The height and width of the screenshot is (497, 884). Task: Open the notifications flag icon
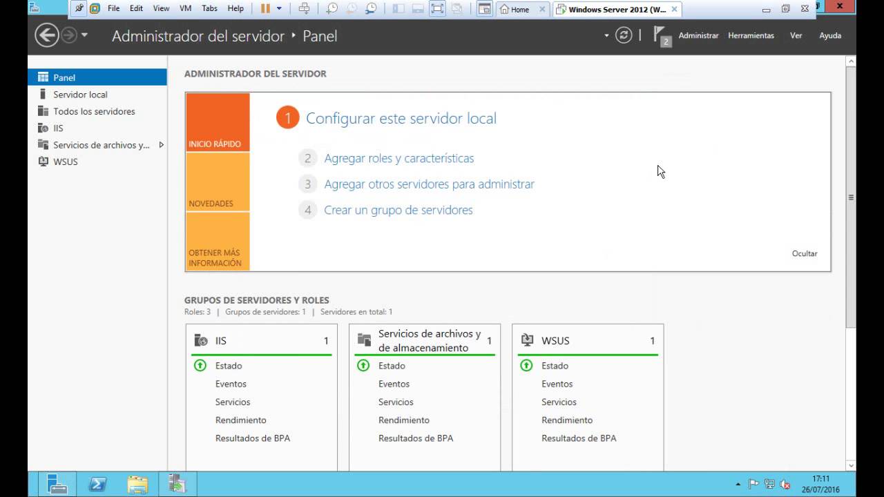click(662, 36)
